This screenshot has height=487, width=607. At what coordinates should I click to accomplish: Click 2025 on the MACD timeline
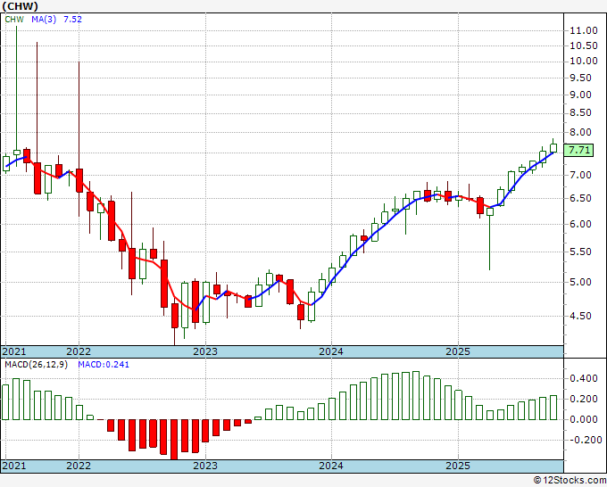point(458,466)
